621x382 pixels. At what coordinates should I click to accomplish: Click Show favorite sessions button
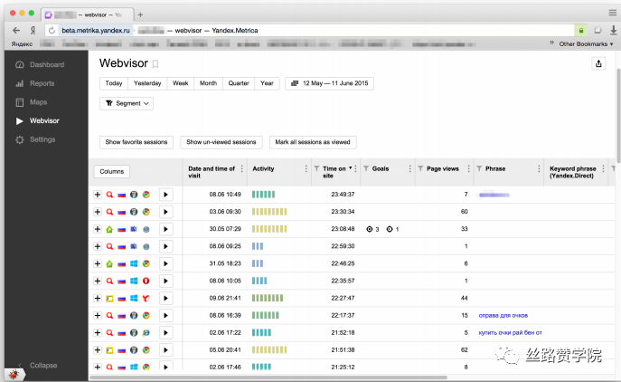tap(136, 142)
